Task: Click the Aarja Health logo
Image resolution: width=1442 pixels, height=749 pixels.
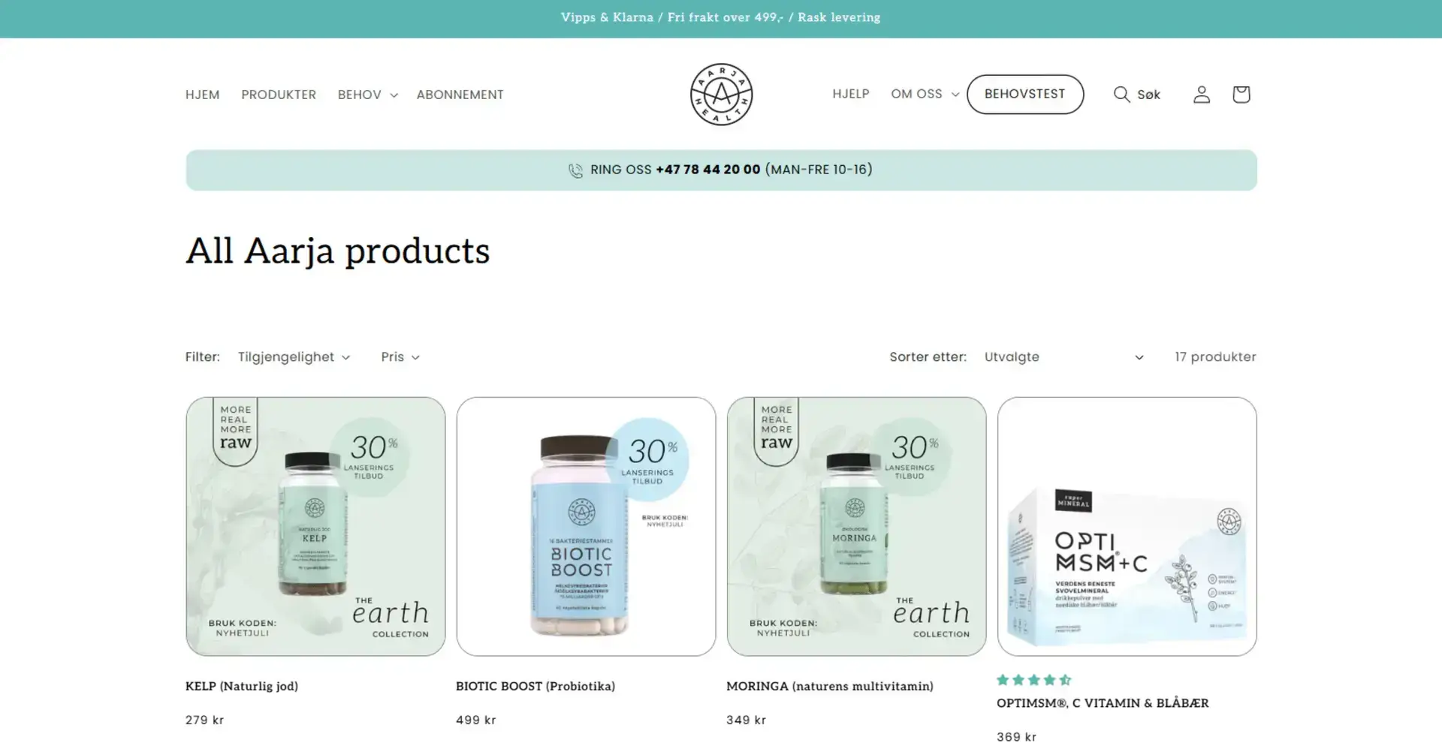Action: point(721,95)
